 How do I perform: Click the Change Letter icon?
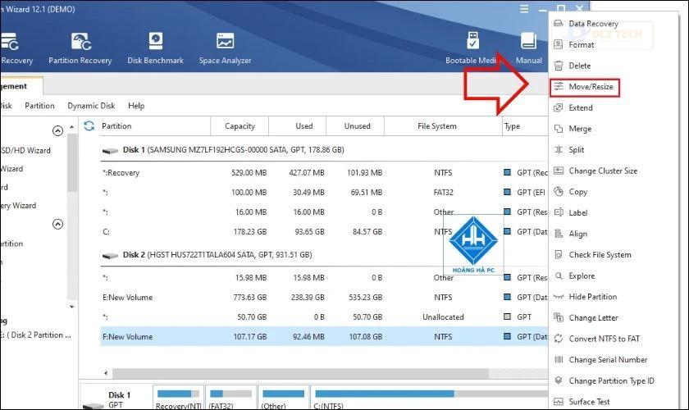point(559,317)
